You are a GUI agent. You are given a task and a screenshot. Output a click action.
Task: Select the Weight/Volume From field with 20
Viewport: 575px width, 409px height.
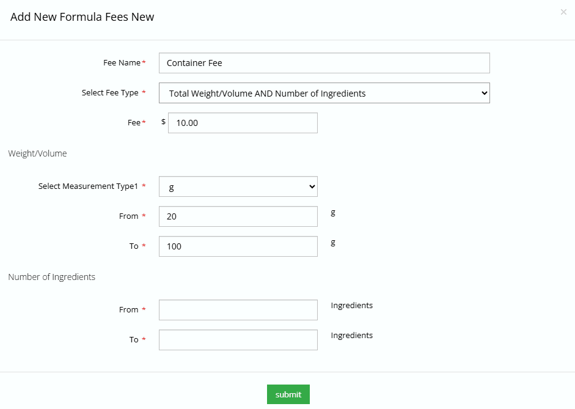coord(238,216)
